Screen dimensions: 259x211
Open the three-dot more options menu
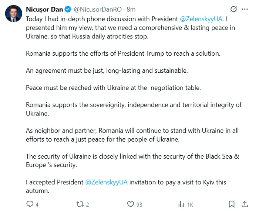coord(245,9)
